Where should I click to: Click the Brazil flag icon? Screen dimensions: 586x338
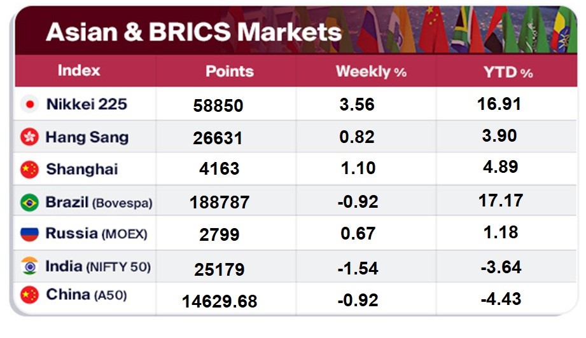(x=29, y=203)
